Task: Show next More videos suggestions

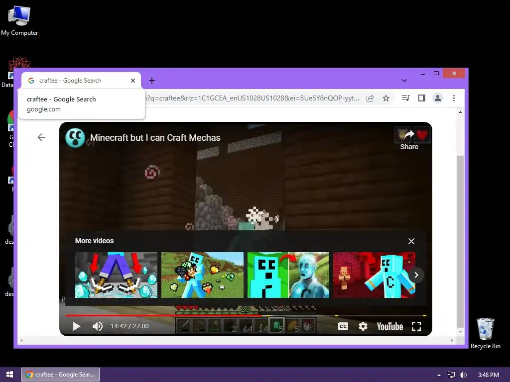Action: [x=416, y=275]
